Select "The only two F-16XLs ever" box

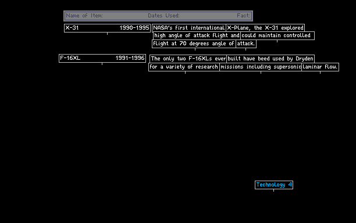(188, 59)
